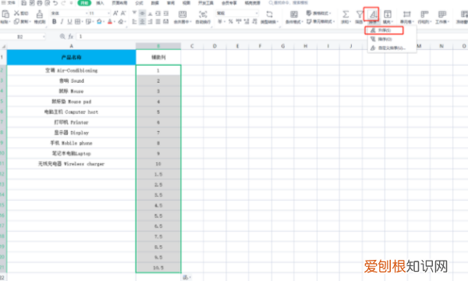468x281 pixels.
Task: Choose Ascending sort from the menu
Action: (x=384, y=30)
